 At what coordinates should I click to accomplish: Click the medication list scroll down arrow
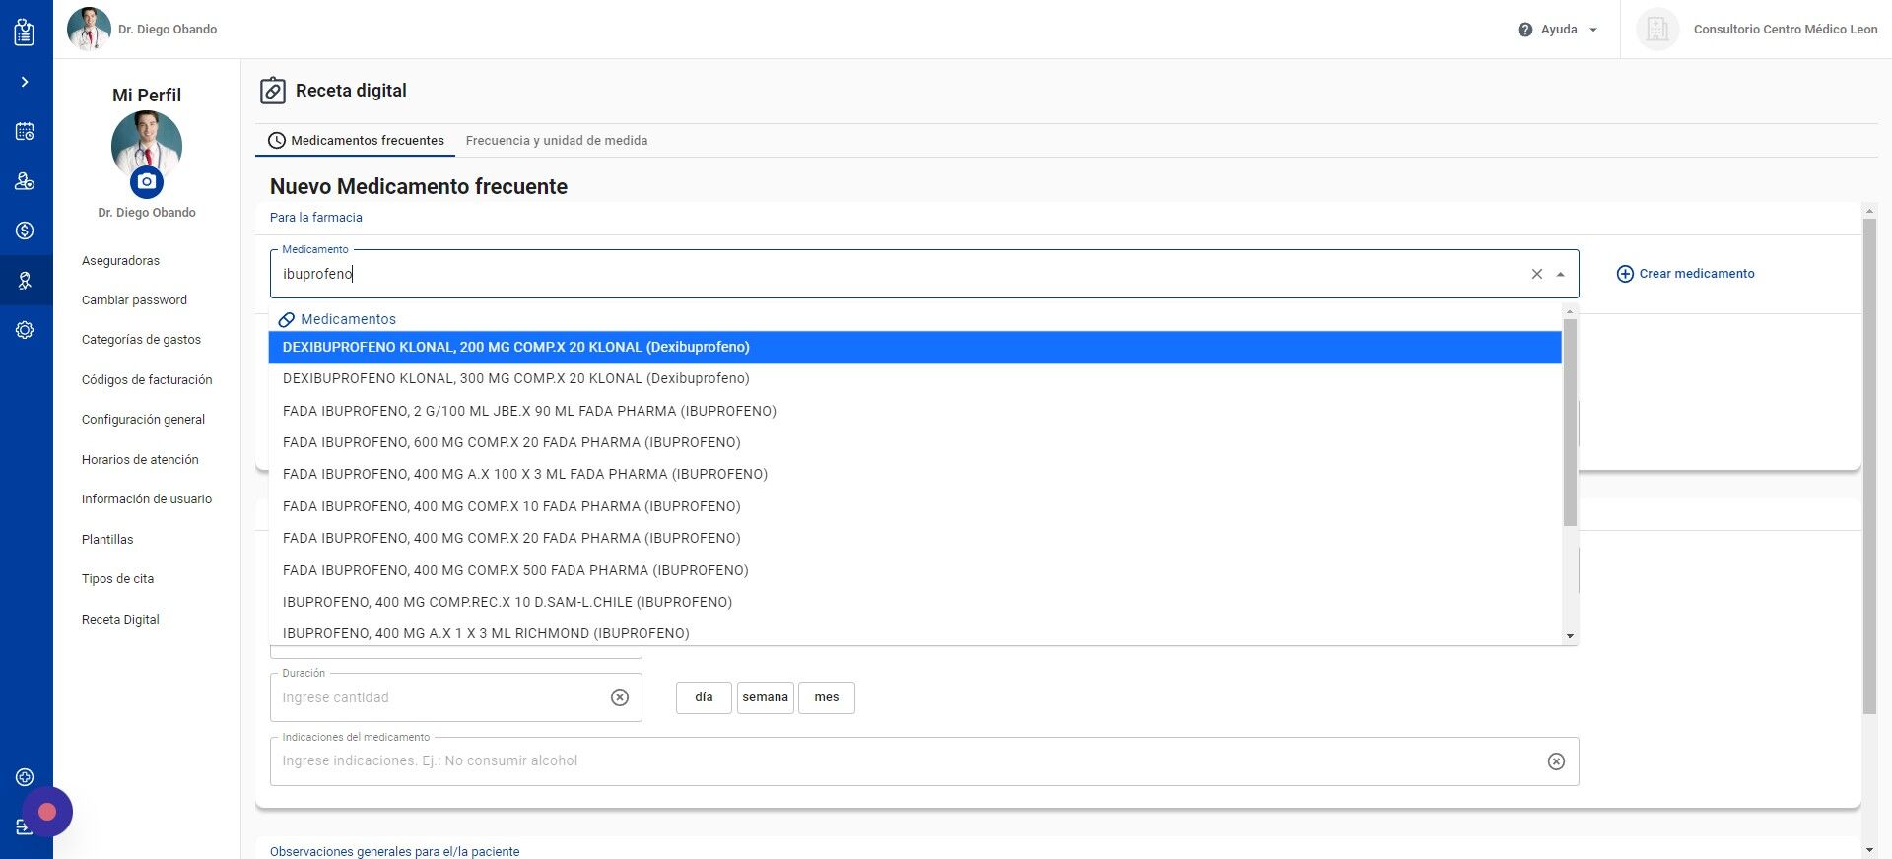click(1570, 636)
